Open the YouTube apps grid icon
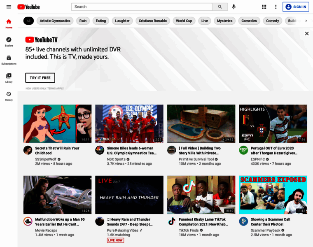 coord(264,7)
